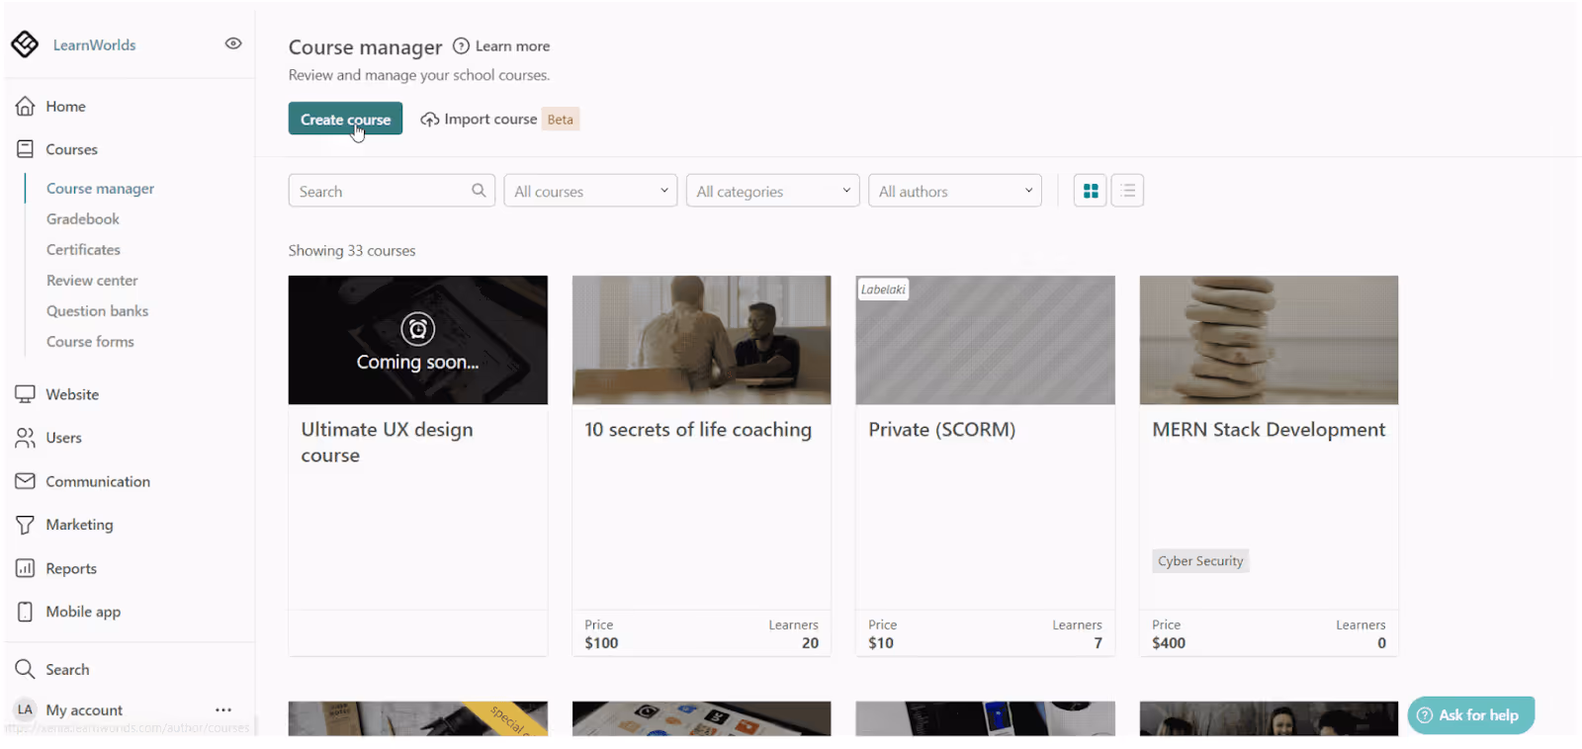Click the $100 price value
The image size is (1582, 749).
(x=601, y=642)
